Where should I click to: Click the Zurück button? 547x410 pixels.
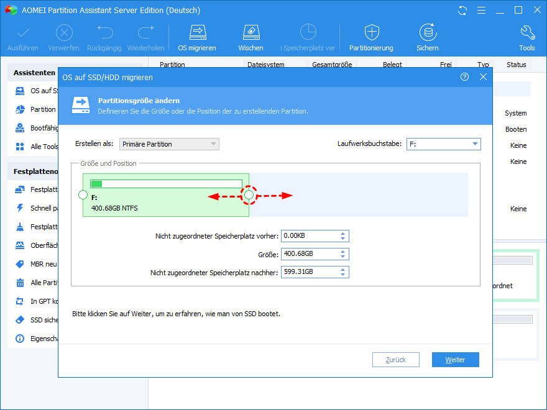(395, 360)
